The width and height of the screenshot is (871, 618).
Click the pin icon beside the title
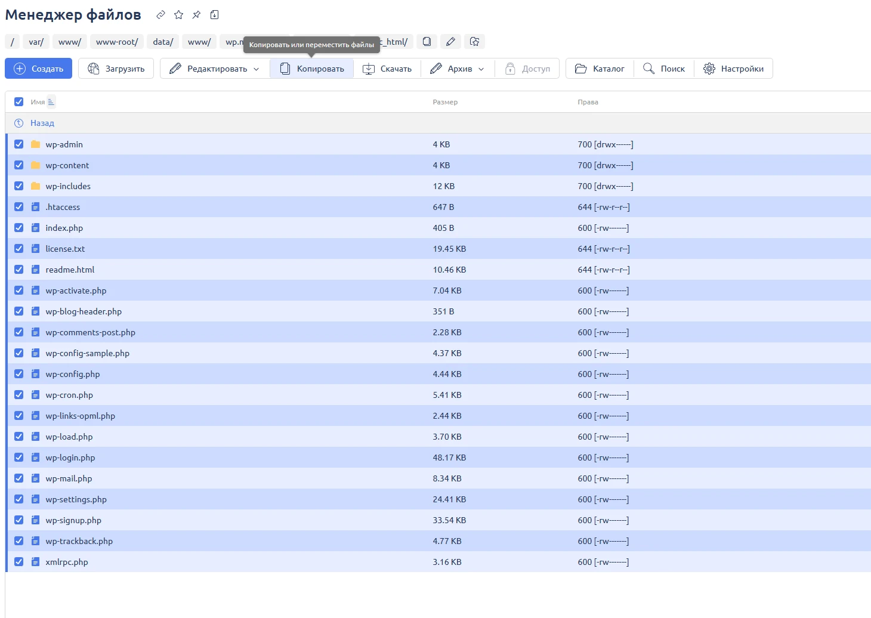pyautogui.click(x=196, y=15)
